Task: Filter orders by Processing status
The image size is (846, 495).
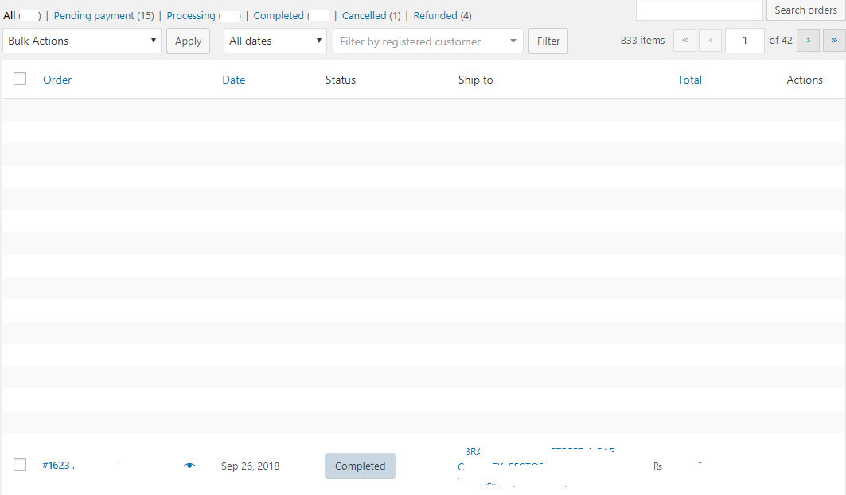Action: [191, 16]
